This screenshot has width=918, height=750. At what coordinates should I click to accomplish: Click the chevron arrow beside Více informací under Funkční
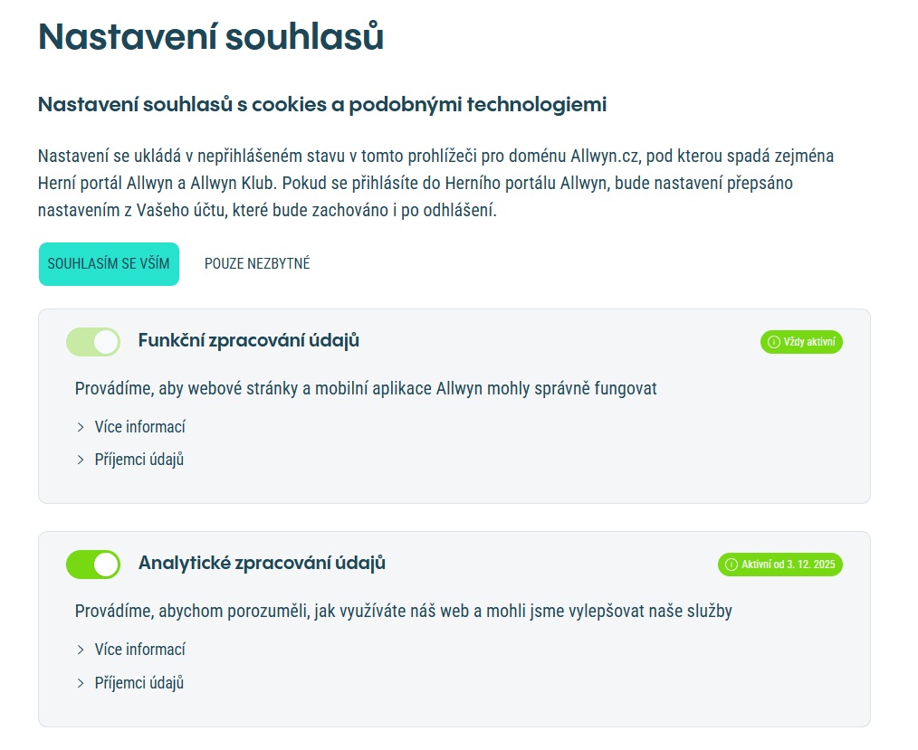pos(81,427)
